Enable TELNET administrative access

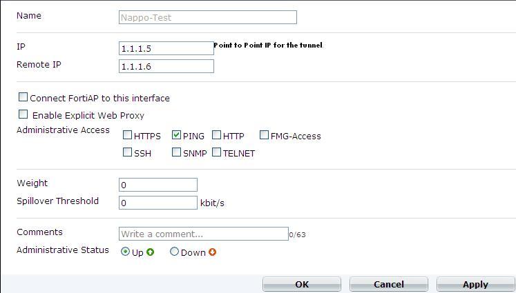217,152
